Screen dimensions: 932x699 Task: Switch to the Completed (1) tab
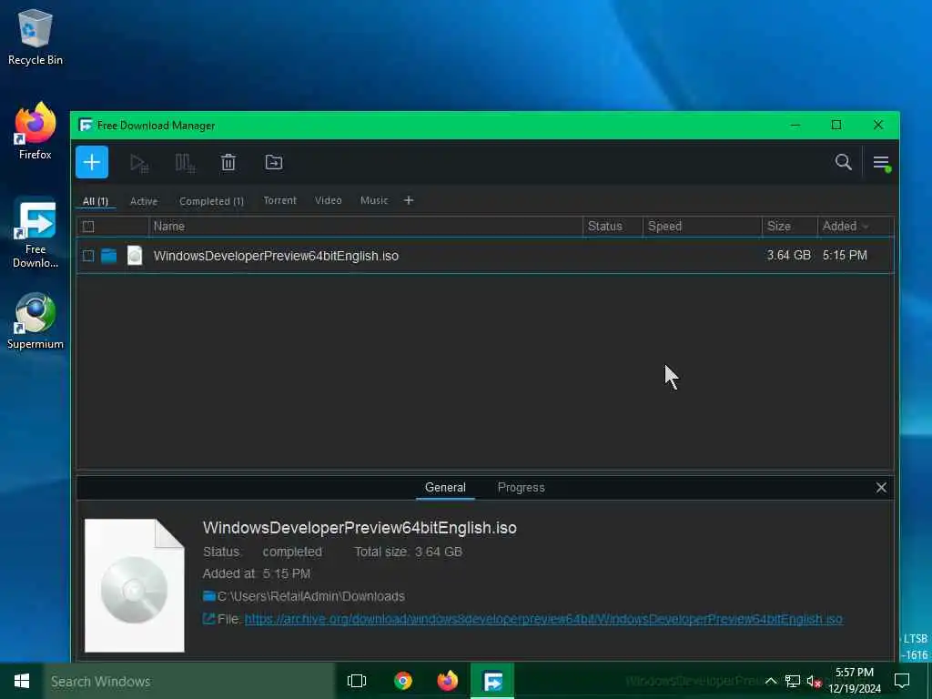pos(211,201)
